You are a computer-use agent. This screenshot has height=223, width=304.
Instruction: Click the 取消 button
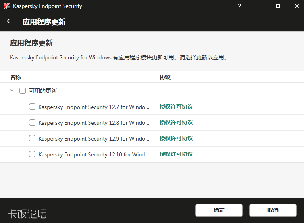pyautogui.click(x=273, y=210)
